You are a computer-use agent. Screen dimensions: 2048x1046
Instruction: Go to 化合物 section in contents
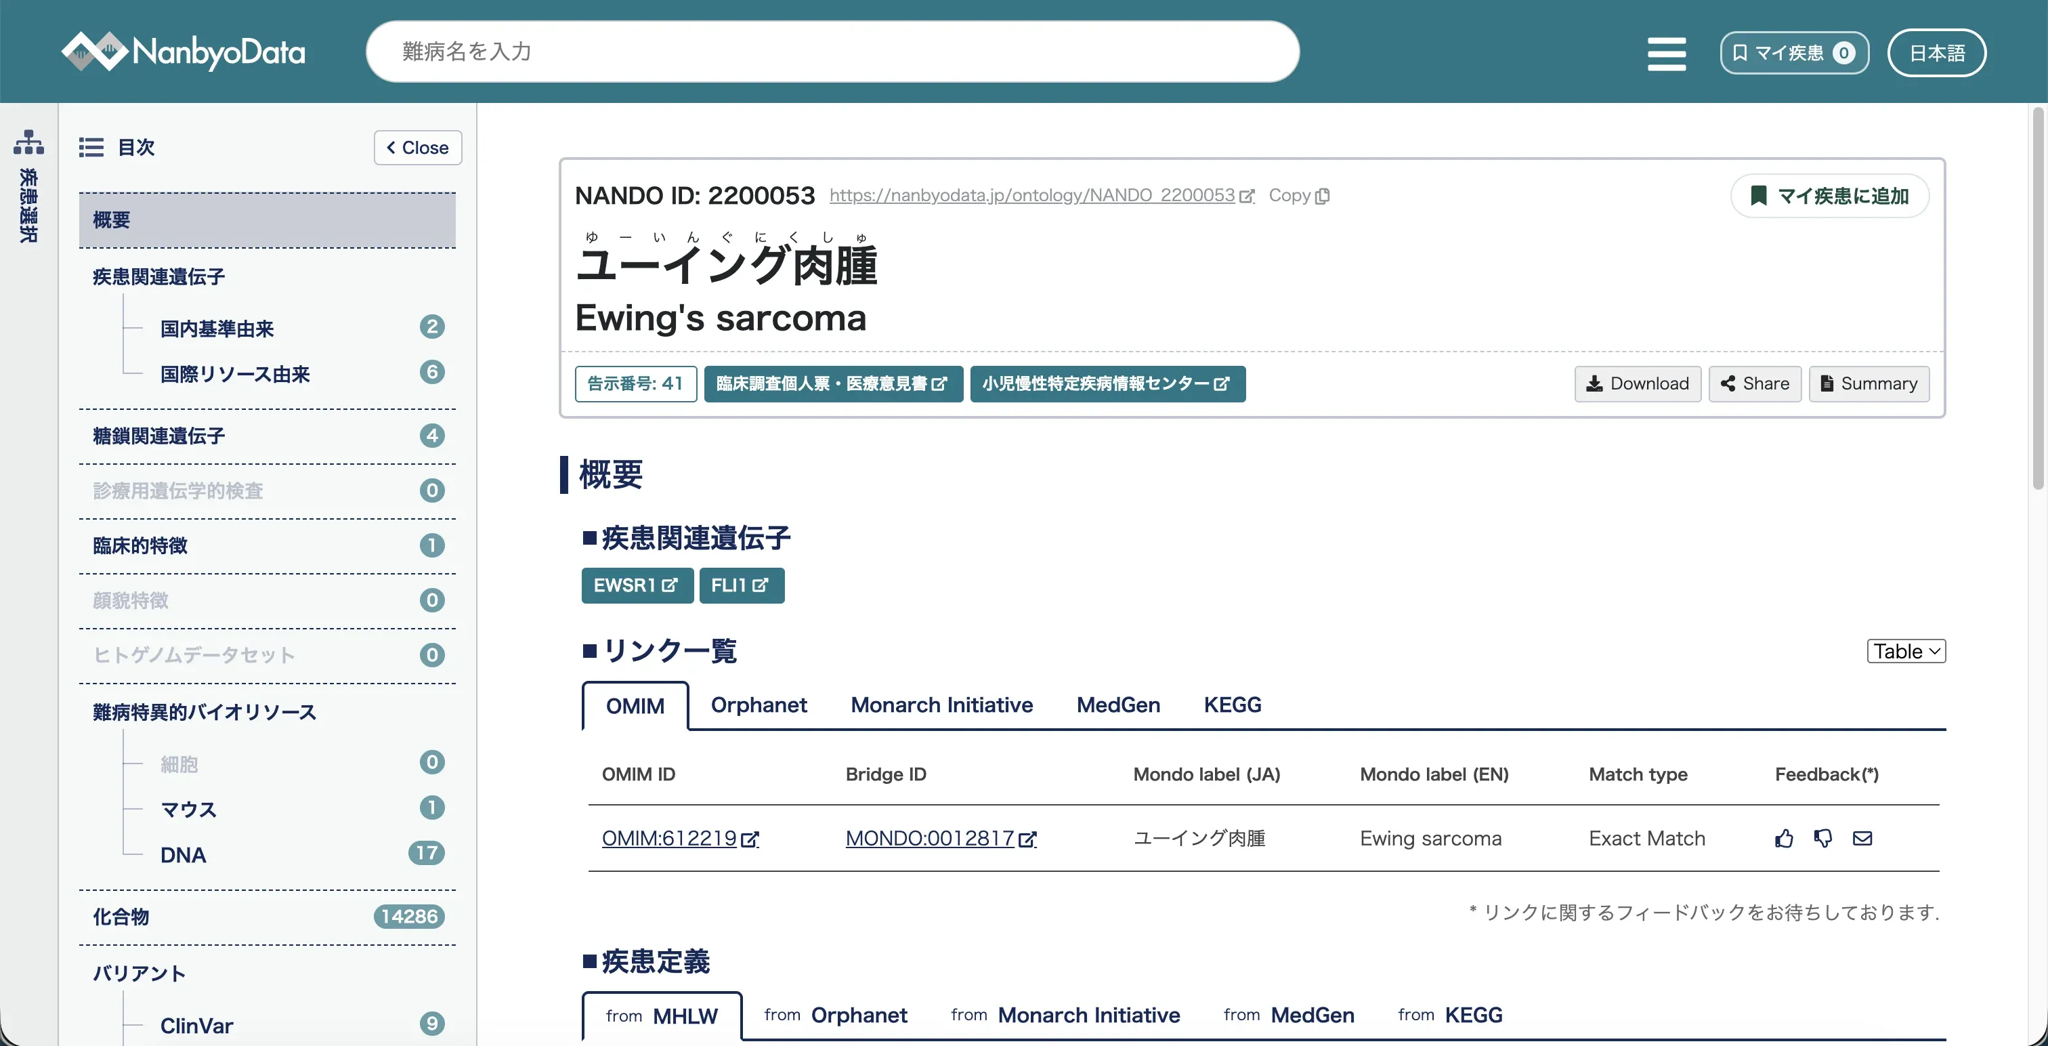click(267, 917)
